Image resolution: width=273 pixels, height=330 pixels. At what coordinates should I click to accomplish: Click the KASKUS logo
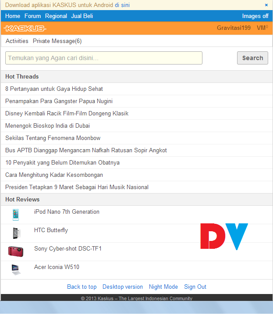[x=25, y=28]
